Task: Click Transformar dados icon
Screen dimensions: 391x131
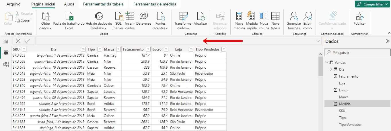Action: 184,16
